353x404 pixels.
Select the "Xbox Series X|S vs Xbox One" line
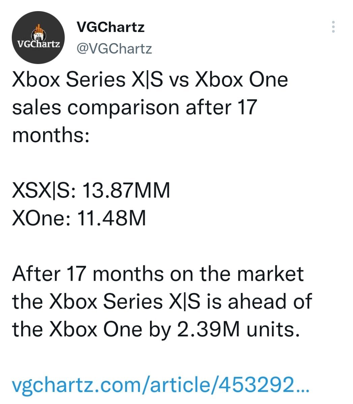pos(150,80)
